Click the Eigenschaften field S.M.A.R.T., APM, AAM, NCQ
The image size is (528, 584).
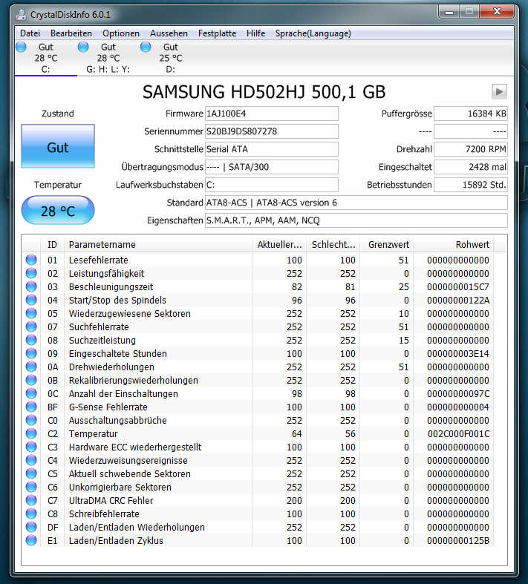(x=356, y=220)
